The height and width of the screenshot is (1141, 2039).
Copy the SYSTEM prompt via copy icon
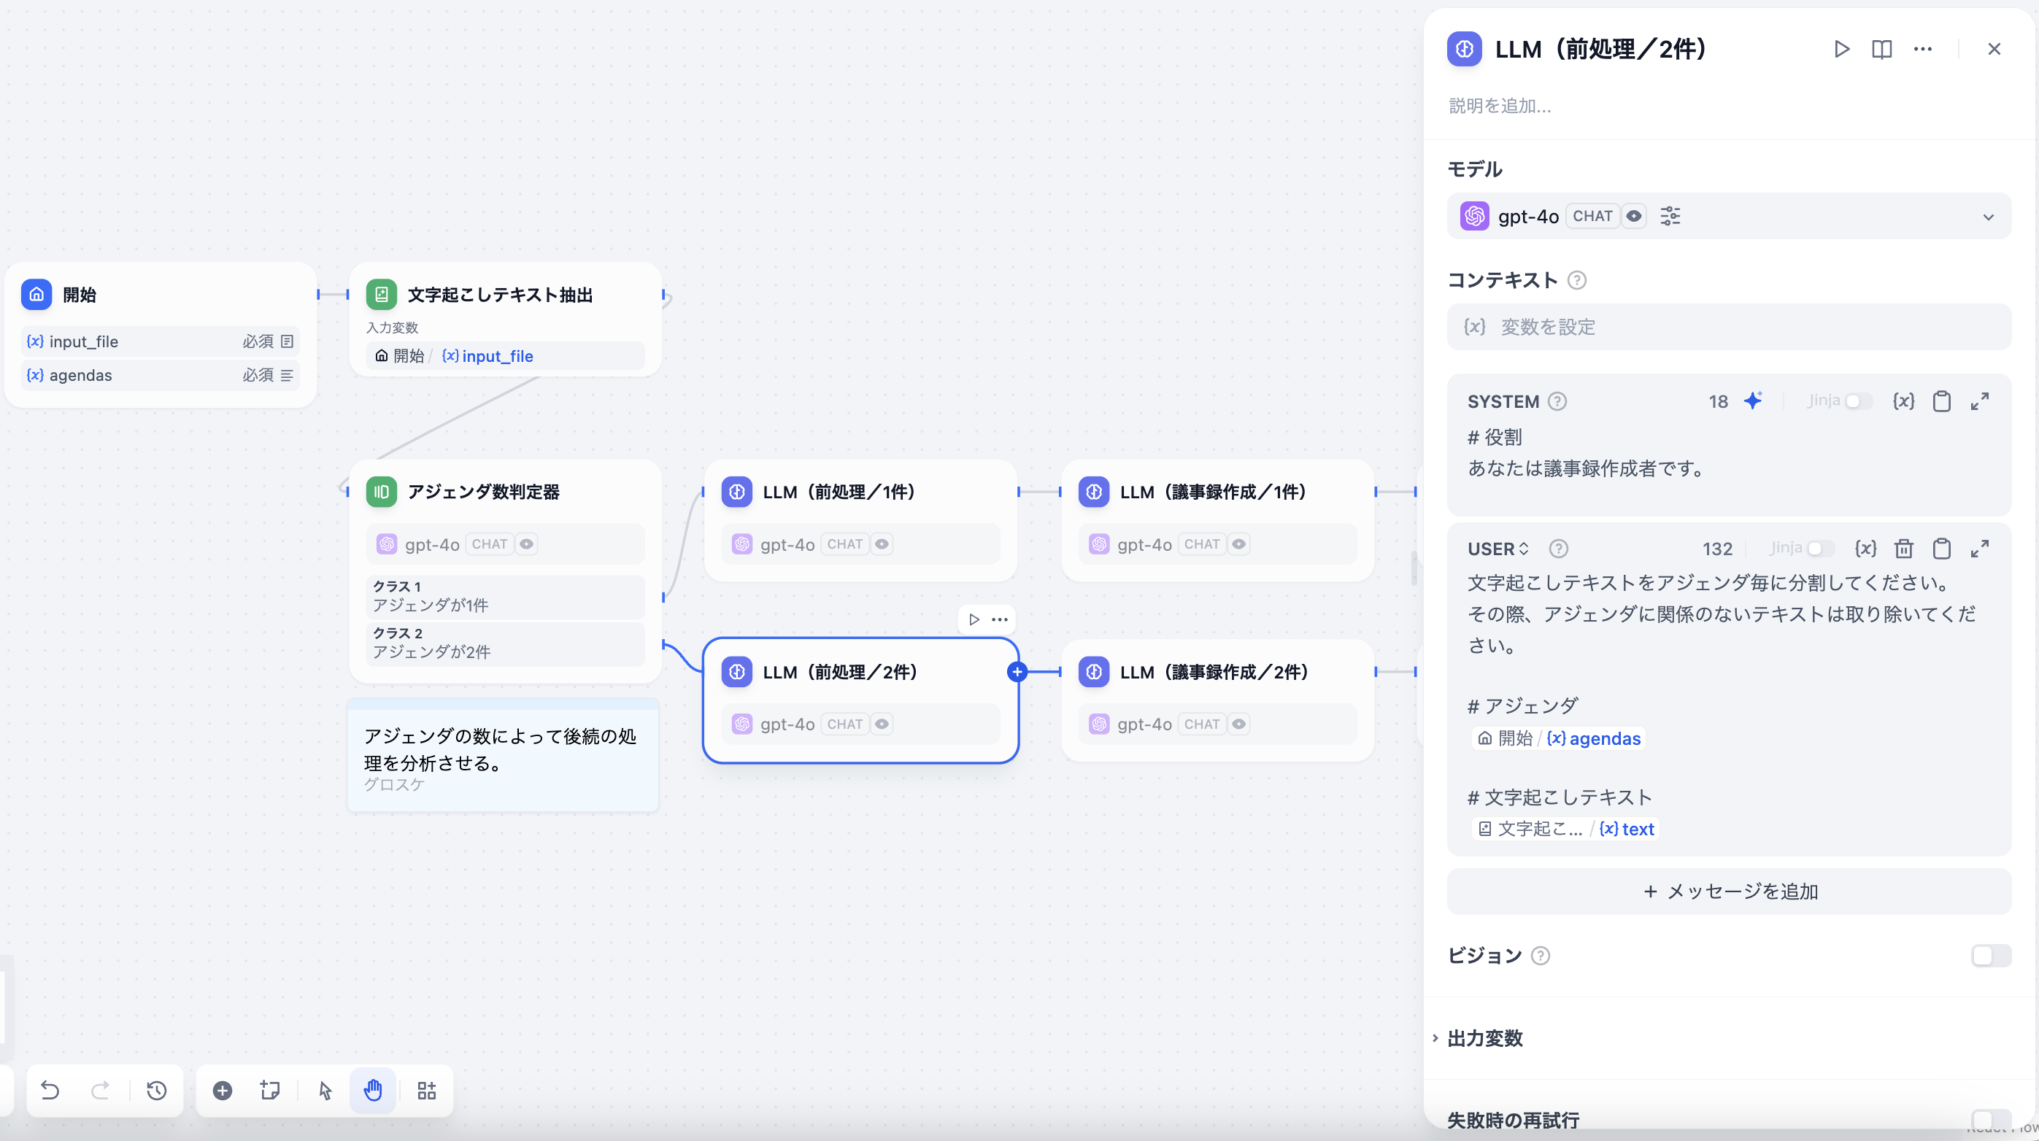[x=1942, y=401]
